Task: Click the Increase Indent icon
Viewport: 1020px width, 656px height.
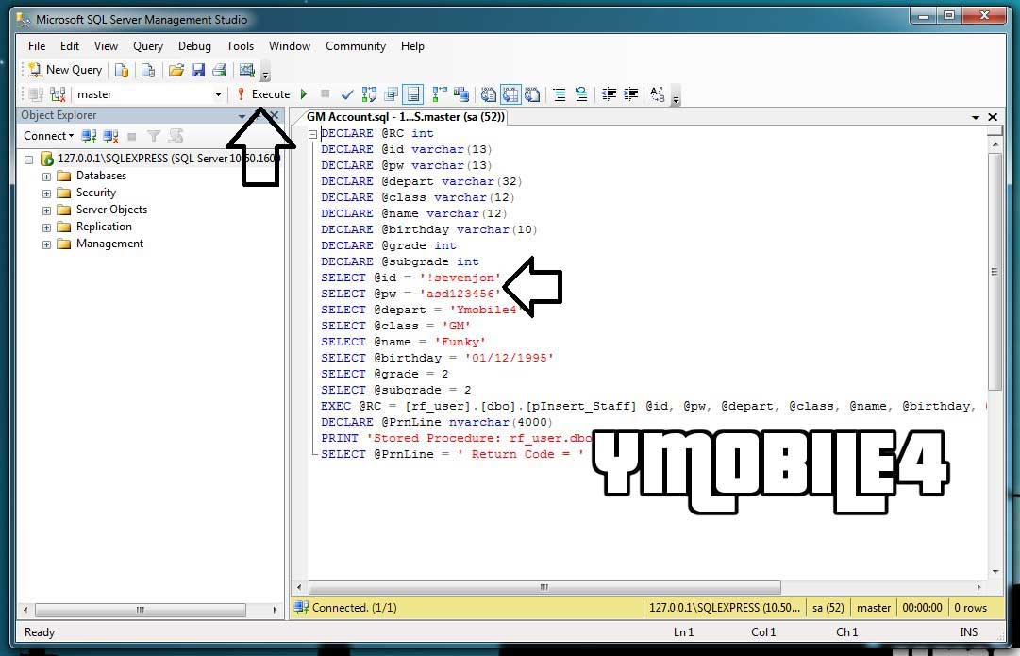Action: coord(630,95)
